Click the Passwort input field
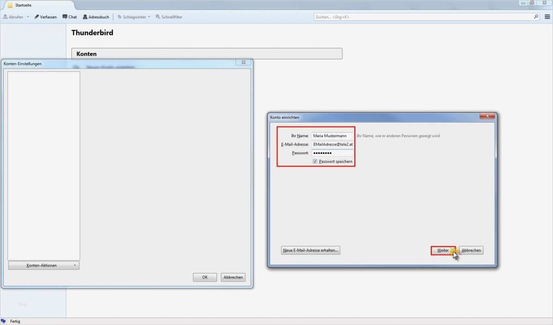Image resolution: width=553 pixels, height=325 pixels. point(332,153)
